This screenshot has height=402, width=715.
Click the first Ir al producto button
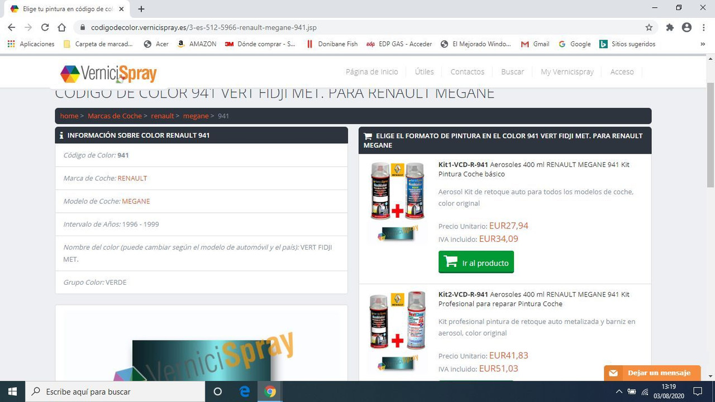point(476,262)
